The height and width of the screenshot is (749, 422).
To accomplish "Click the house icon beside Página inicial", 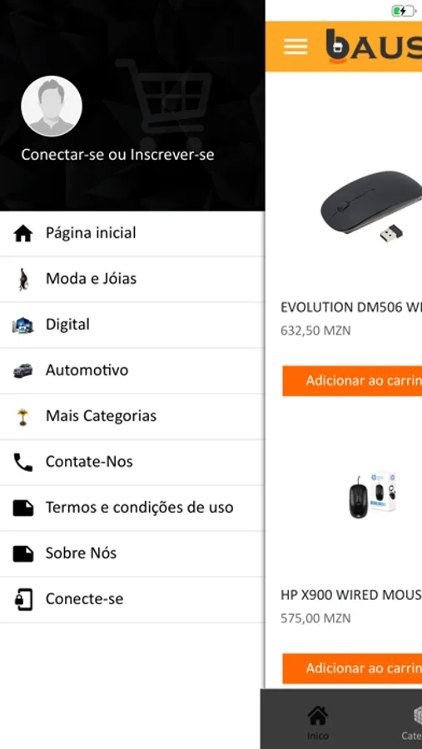I will 23,234.
